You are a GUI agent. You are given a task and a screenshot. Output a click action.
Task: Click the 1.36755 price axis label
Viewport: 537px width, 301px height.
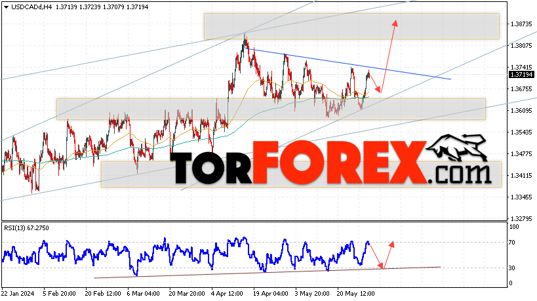coord(521,89)
